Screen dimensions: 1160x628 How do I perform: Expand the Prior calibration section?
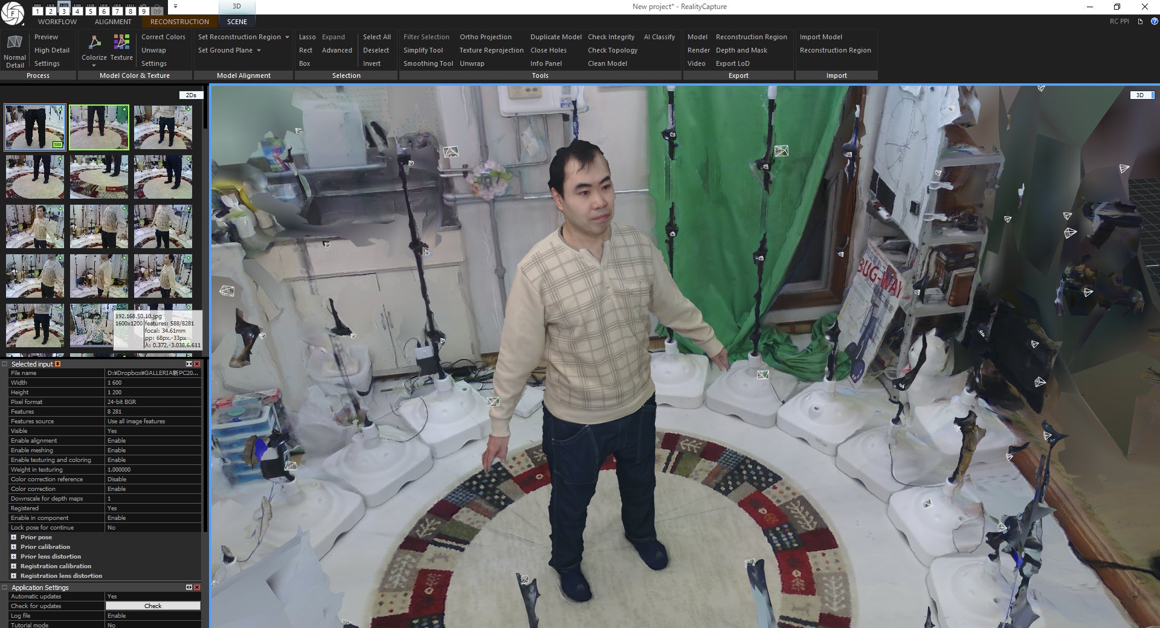[x=13, y=547]
